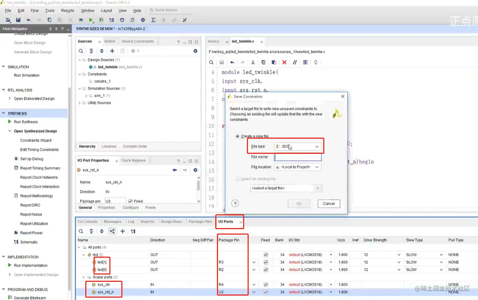Open Package Pin dropdown for led[1]
Viewport: 478px width, 300px height.
254,262
